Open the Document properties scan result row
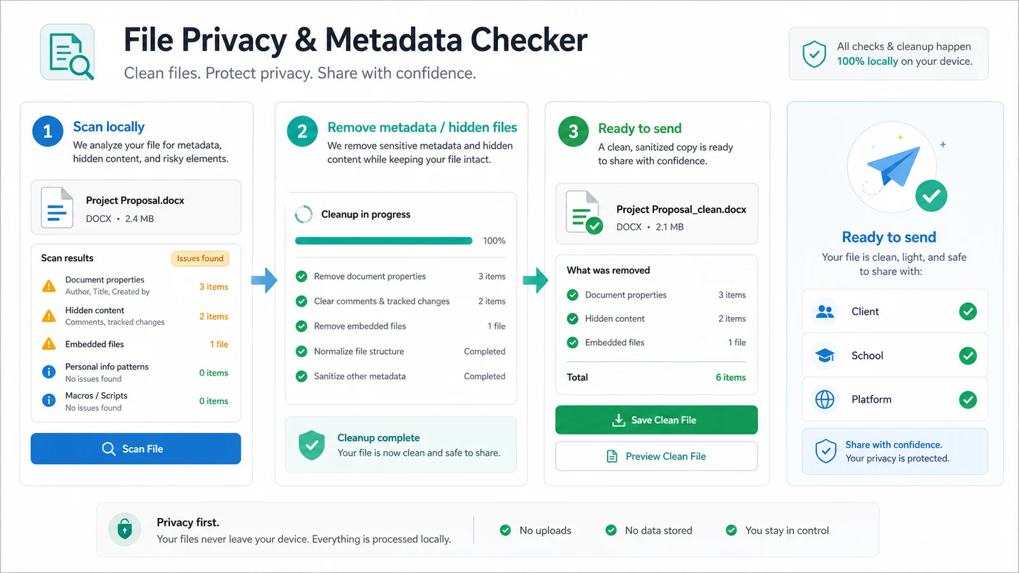Screen dimensions: 1019x573 (136, 286)
